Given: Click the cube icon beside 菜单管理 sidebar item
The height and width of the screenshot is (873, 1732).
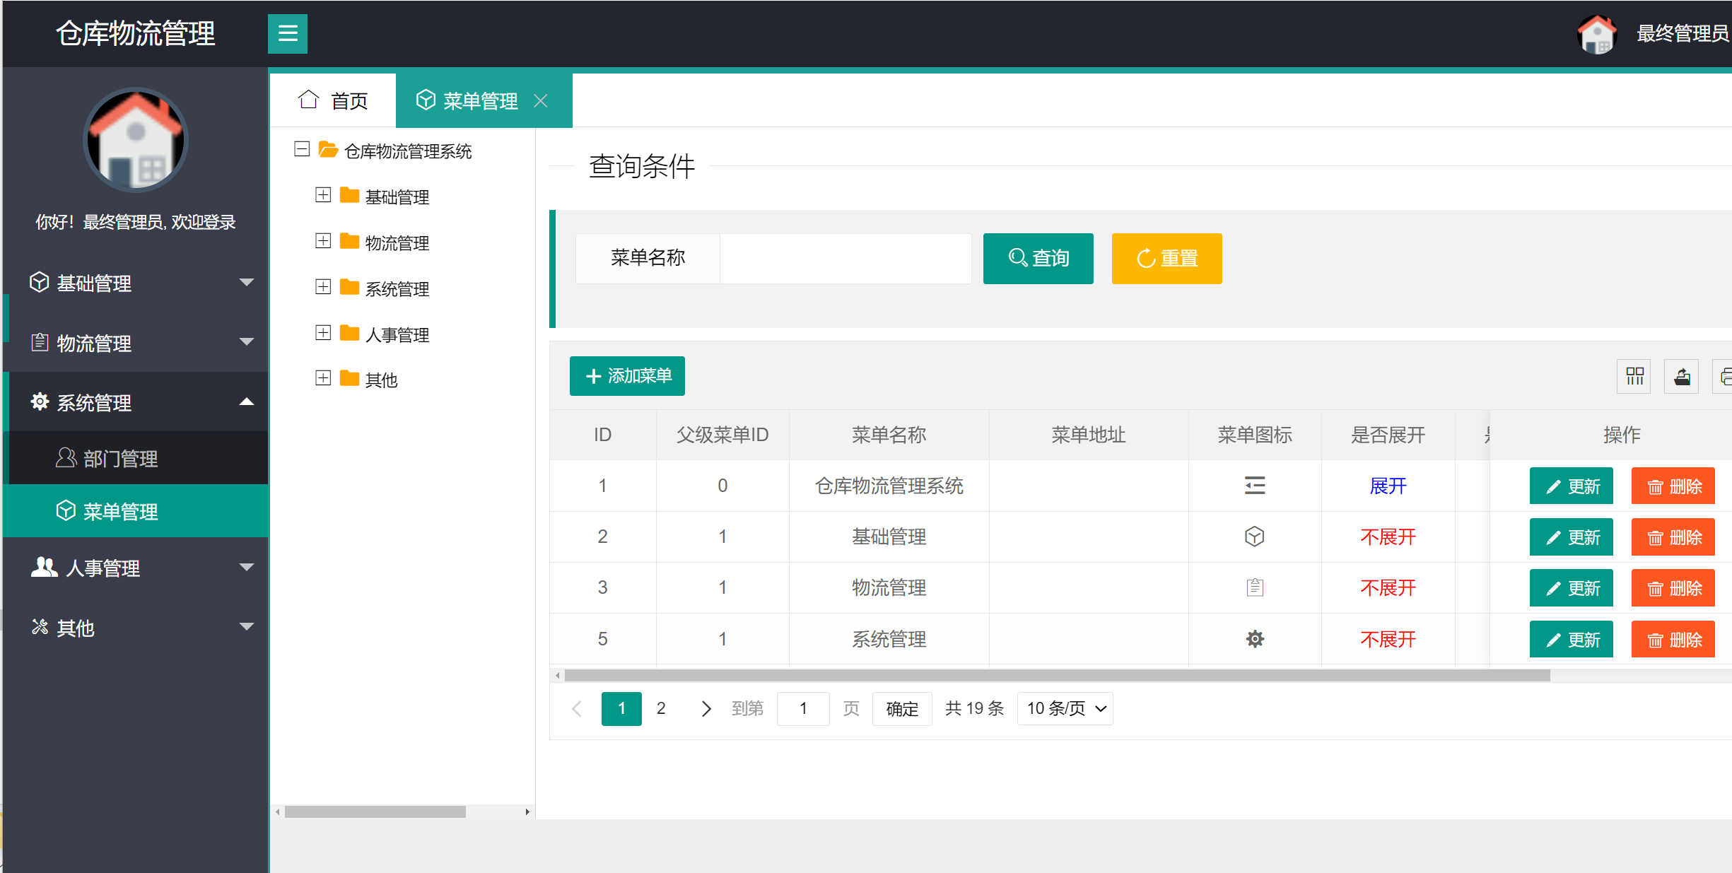Looking at the screenshot, I should 66,510.
